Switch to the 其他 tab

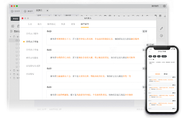[x=73, y=24]
